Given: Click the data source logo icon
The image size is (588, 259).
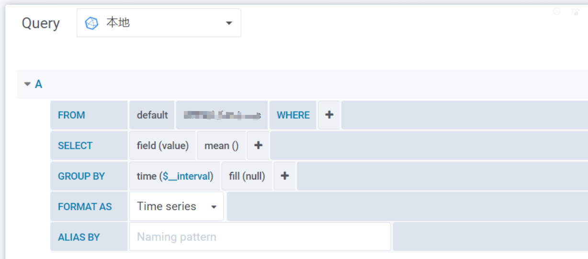Looking at the screenshot, I should point(91,23).
